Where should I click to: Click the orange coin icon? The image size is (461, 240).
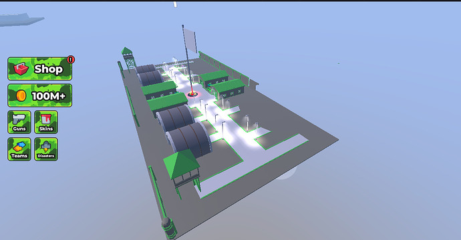tap(21, 95)
